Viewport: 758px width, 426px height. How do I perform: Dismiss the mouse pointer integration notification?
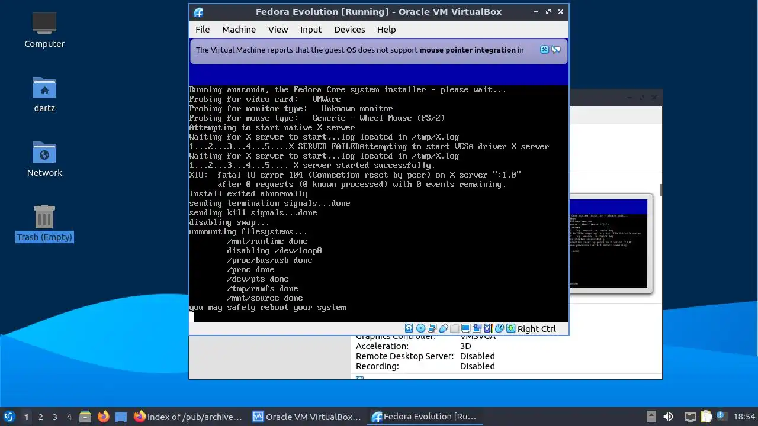[x=544, y=50]
